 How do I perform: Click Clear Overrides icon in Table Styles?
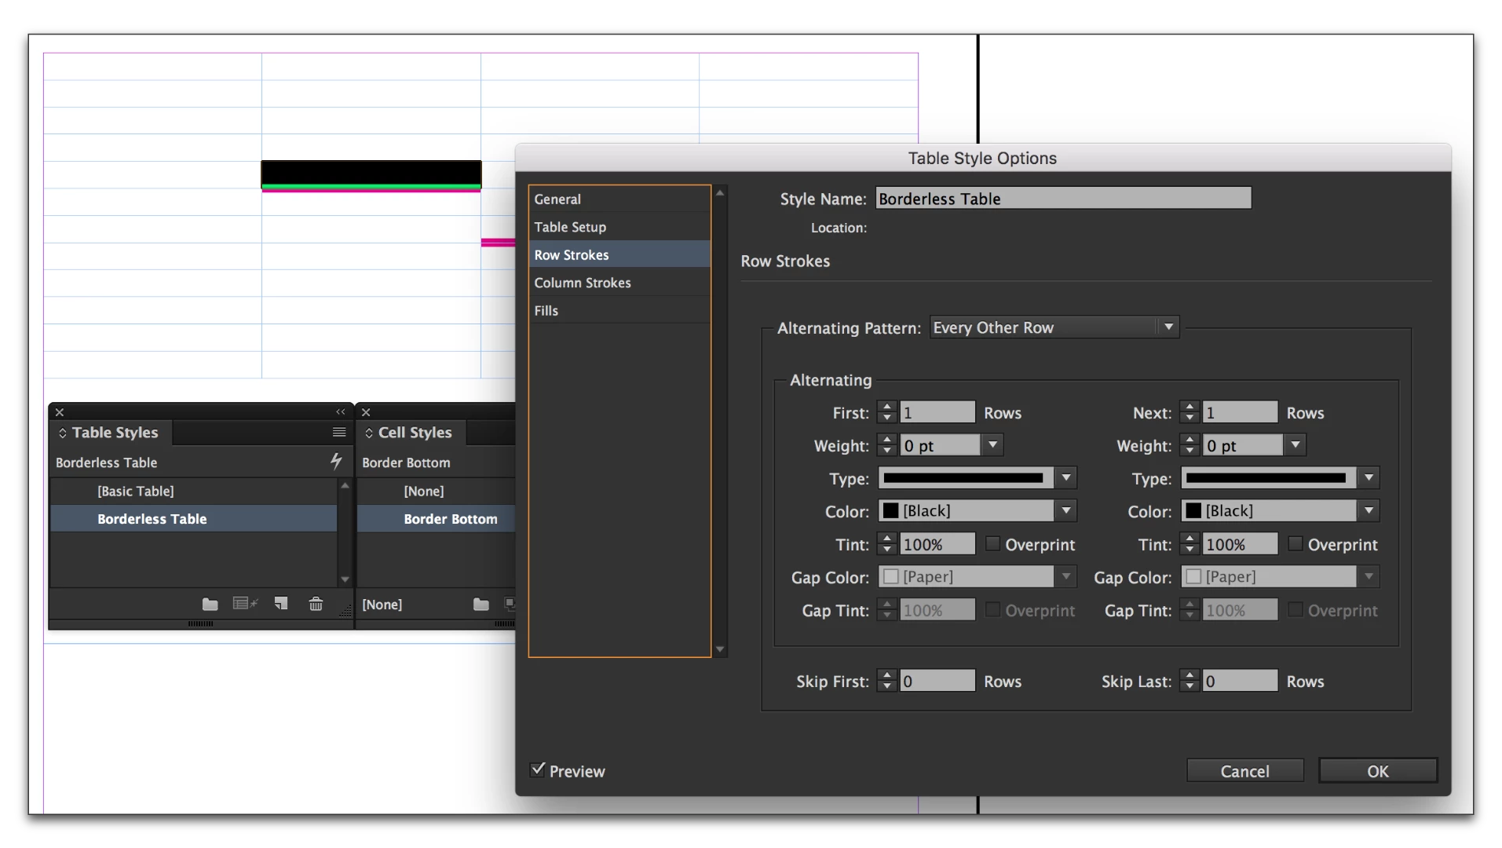tap(245, 603)
